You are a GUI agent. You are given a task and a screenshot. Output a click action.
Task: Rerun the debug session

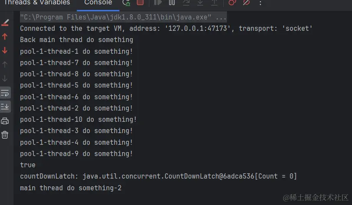pos(126,3)
